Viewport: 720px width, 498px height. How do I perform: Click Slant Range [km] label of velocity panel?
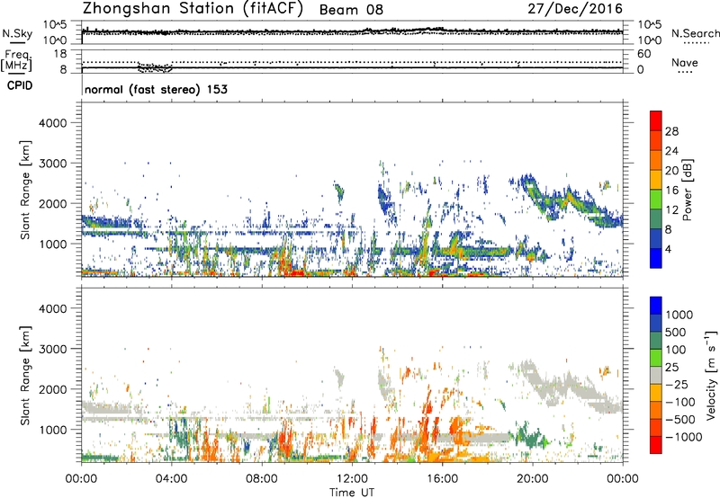click(x=25, y=376)
